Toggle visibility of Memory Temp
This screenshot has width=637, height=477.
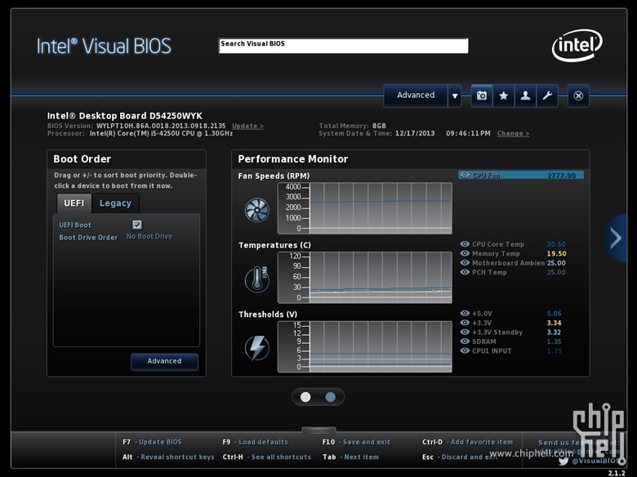pyautogui.click(x=465, y=253)
